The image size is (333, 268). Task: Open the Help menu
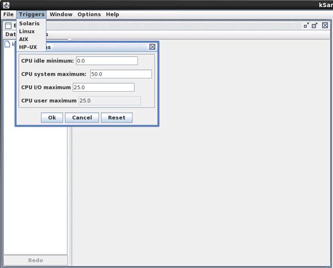[112, 15]
